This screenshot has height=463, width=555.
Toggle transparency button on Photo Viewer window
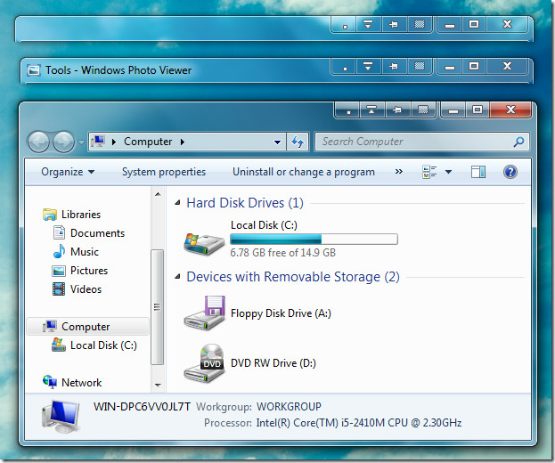point(420,66)
